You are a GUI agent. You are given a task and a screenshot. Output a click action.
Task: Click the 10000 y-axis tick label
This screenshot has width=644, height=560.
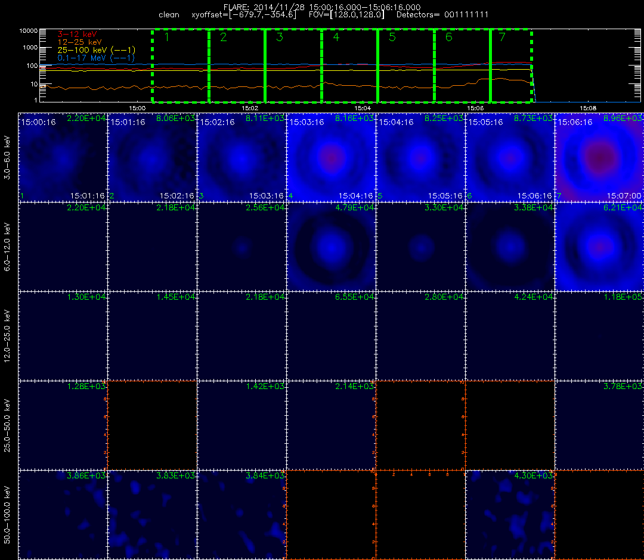click(28, 31)
